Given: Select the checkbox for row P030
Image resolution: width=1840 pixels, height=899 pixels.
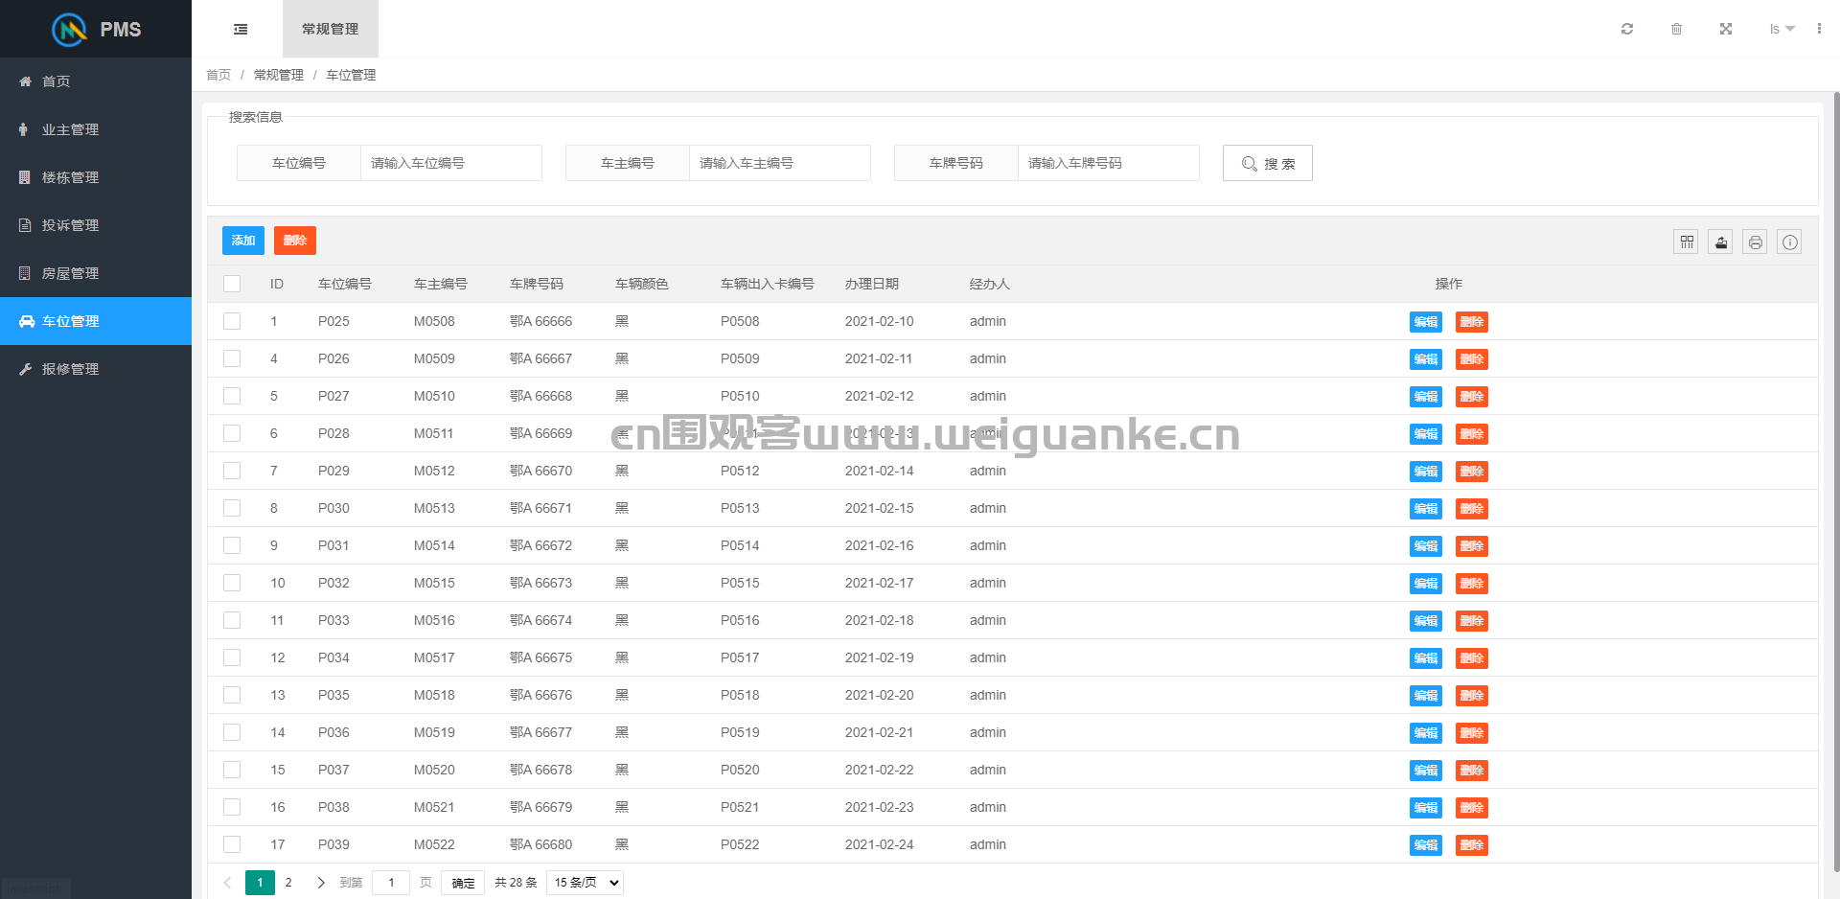Looking at the screenshot, I should point(232,508).
